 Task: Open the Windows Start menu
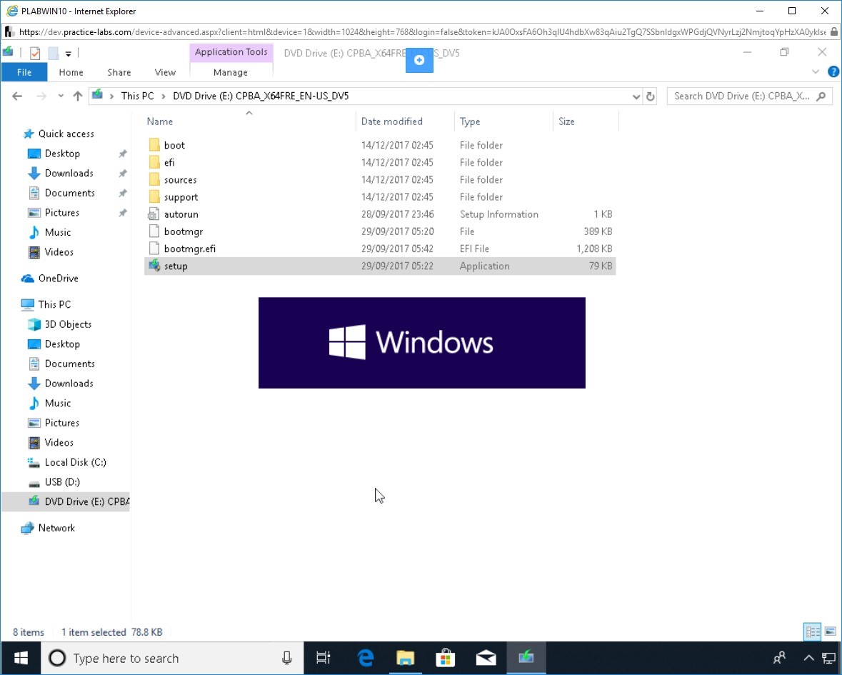pyautogui.click(x=21, y=658)
